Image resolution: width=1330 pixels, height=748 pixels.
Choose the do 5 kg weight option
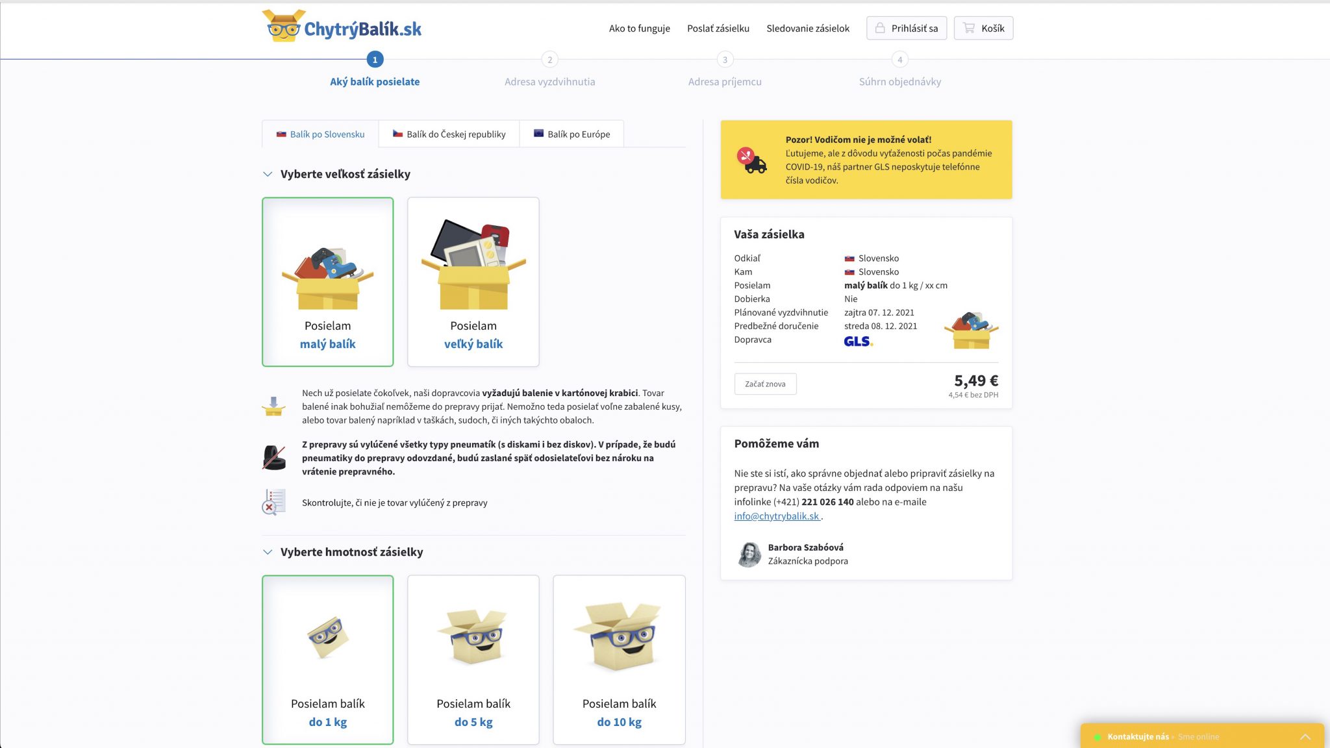(x=473, y=660)
